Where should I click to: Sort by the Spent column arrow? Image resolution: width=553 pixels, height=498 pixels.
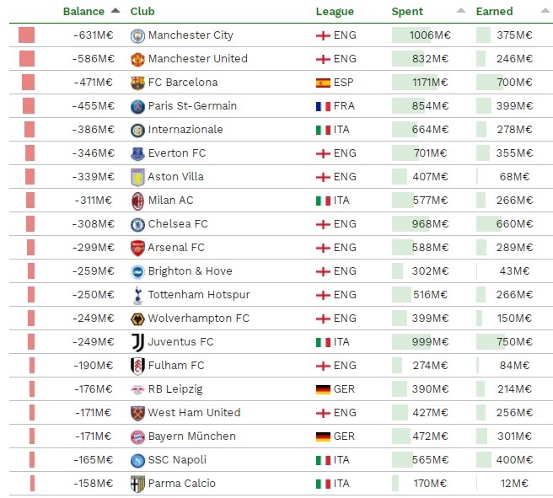(x=460, y=12)
